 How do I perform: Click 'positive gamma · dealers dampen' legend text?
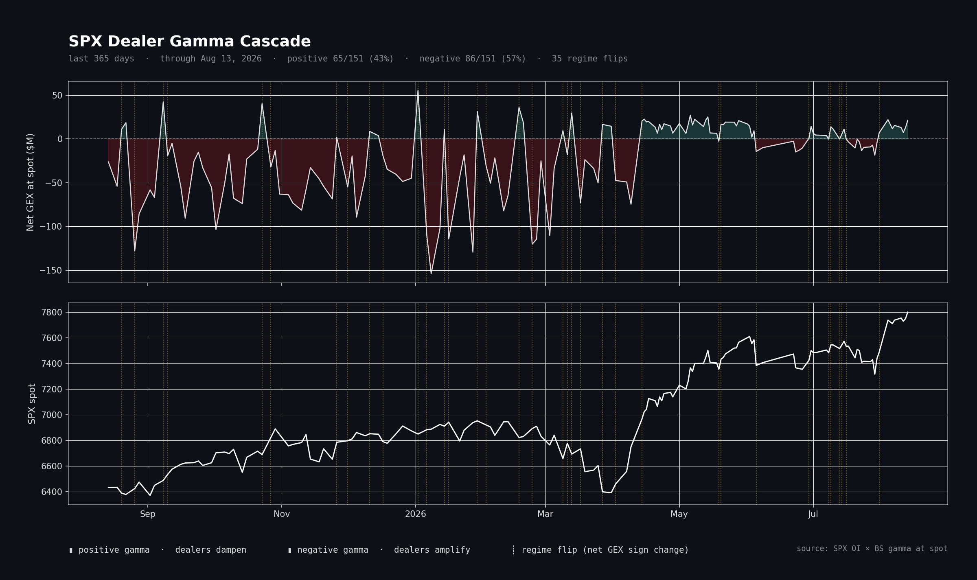(162, 550)
